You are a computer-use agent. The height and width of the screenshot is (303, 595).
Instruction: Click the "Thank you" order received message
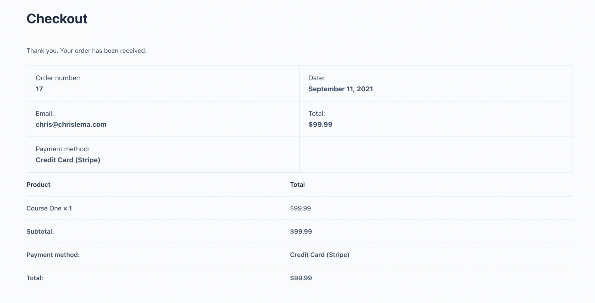[86, 51]
